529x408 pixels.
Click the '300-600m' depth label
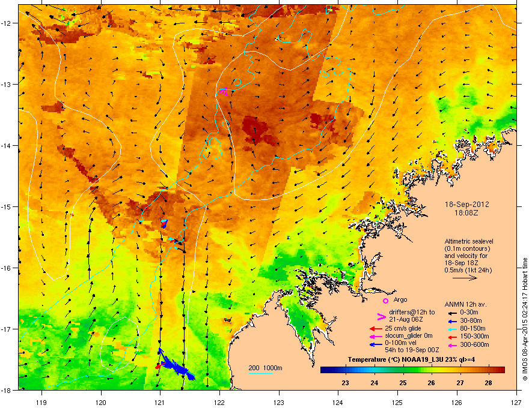point(474,345)
